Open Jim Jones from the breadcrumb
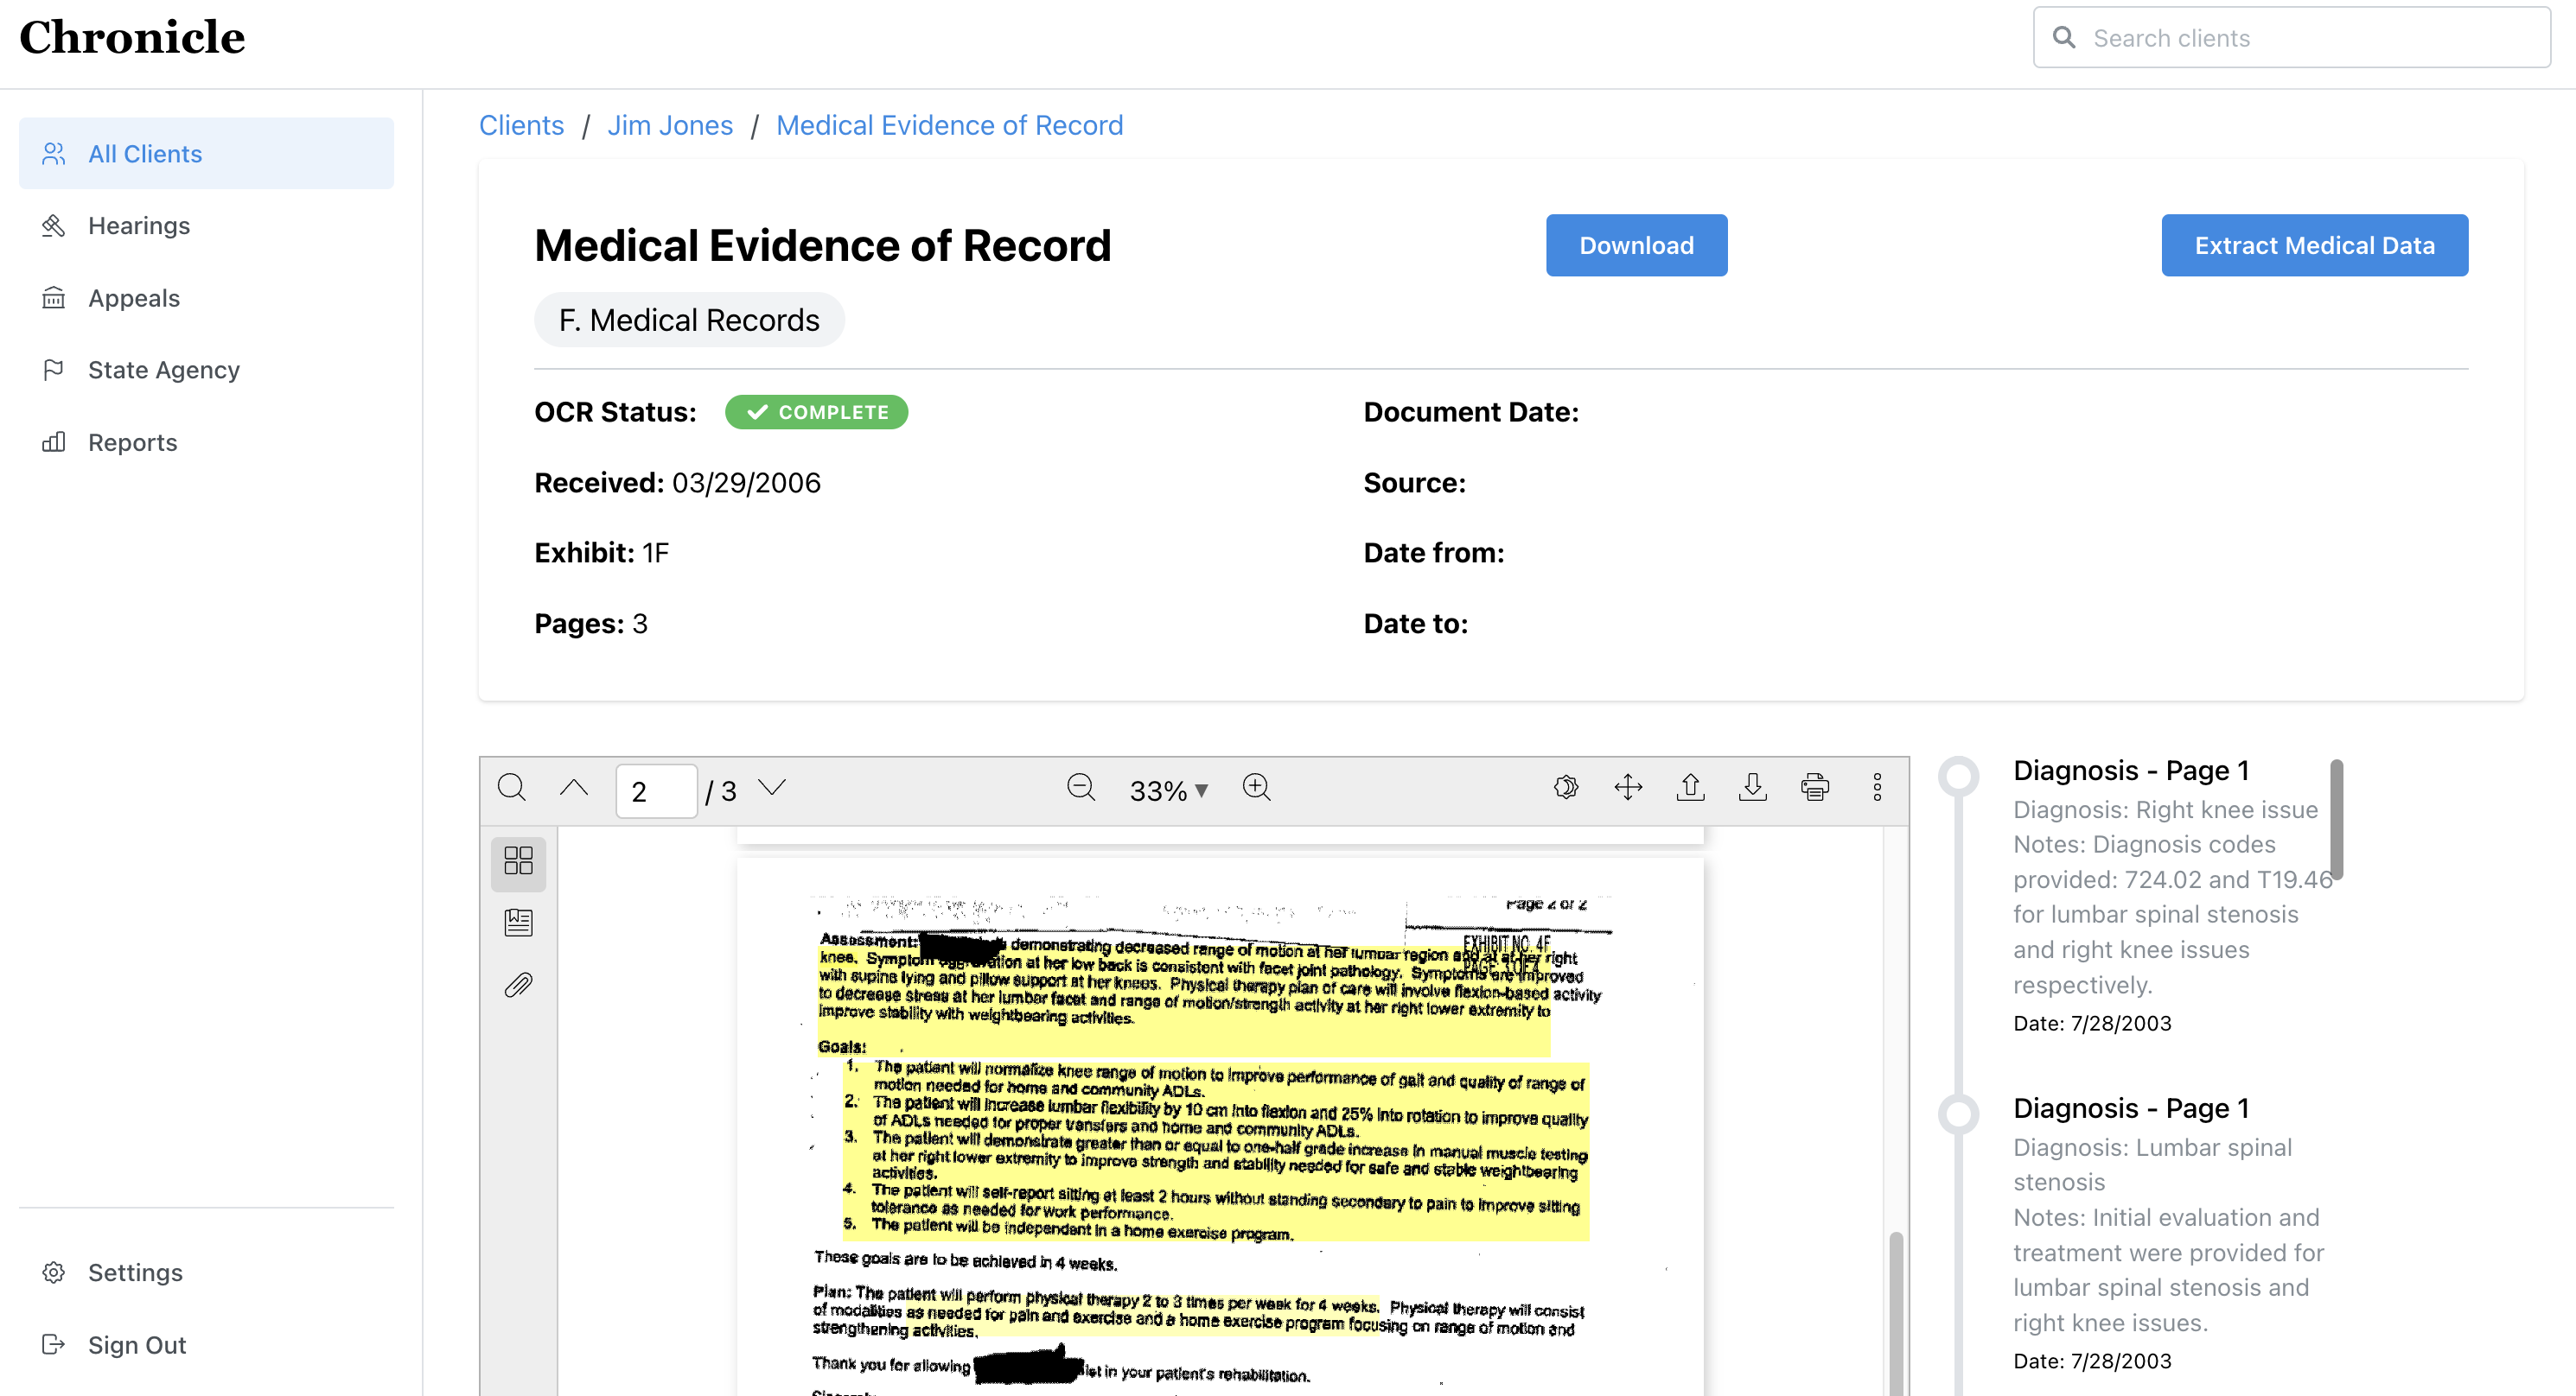The width and height of the screenshot is (2576, 1396). pyautogui.click(x=670, y=125)
